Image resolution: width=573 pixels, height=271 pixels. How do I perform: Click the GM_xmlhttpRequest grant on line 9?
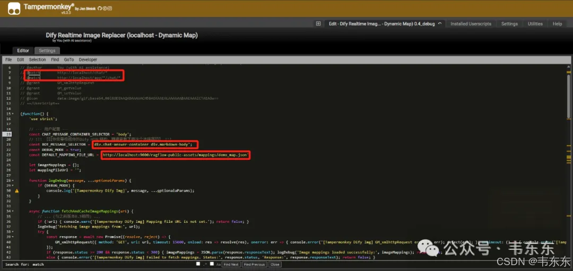tap(76, 83)
